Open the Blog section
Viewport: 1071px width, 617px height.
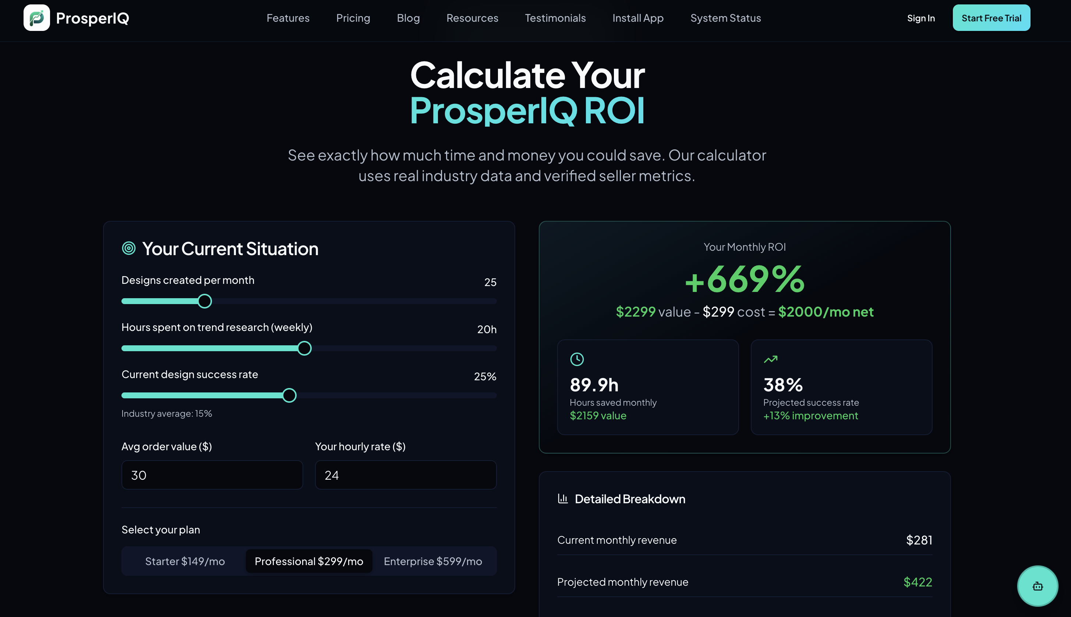pyautogui.click(x=408, y=18)
